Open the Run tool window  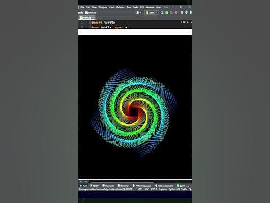tap(83, 186)
